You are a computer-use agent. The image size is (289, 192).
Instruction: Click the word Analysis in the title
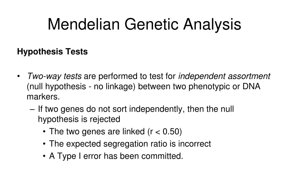pos(212,24)
